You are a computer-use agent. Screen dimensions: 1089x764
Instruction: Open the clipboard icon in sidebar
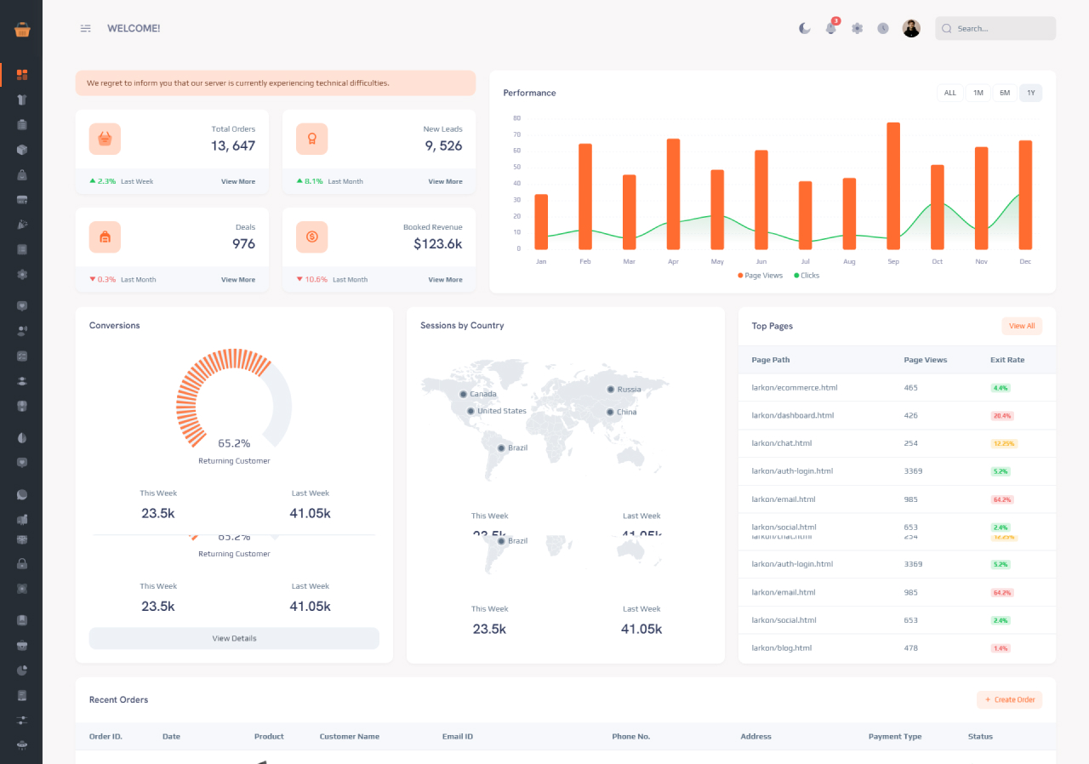(x=22, y=124)
